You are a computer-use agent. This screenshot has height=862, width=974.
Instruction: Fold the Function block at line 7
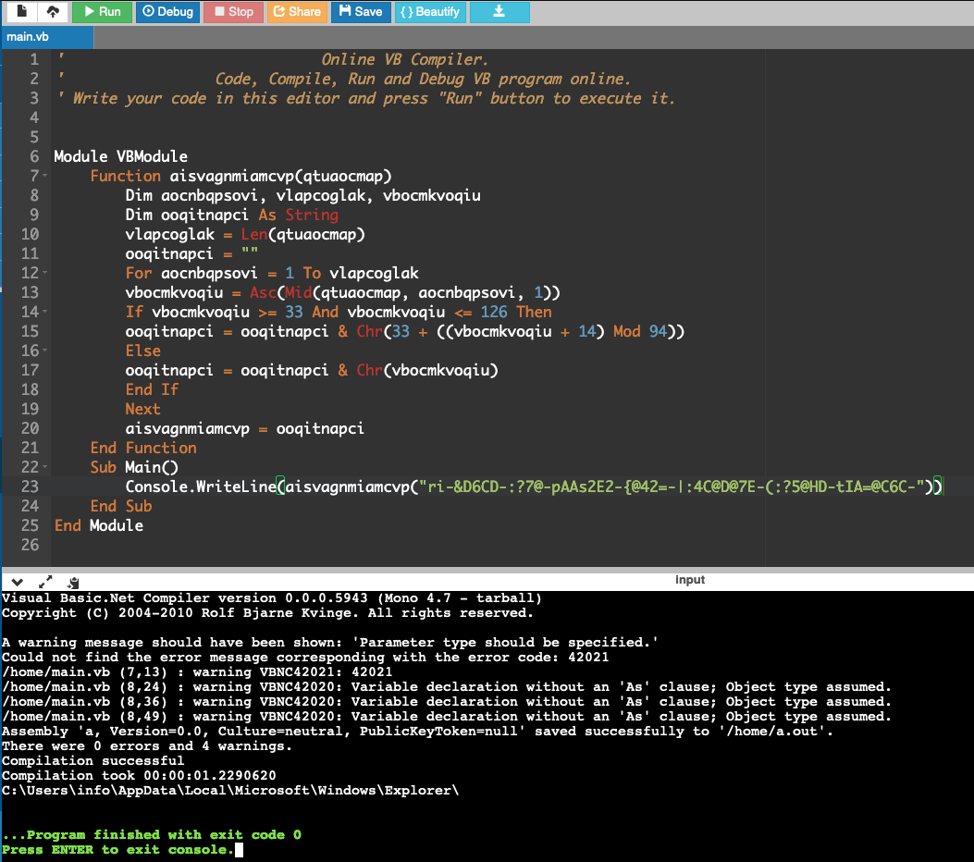pyautogui.click(x=45, y=176)
